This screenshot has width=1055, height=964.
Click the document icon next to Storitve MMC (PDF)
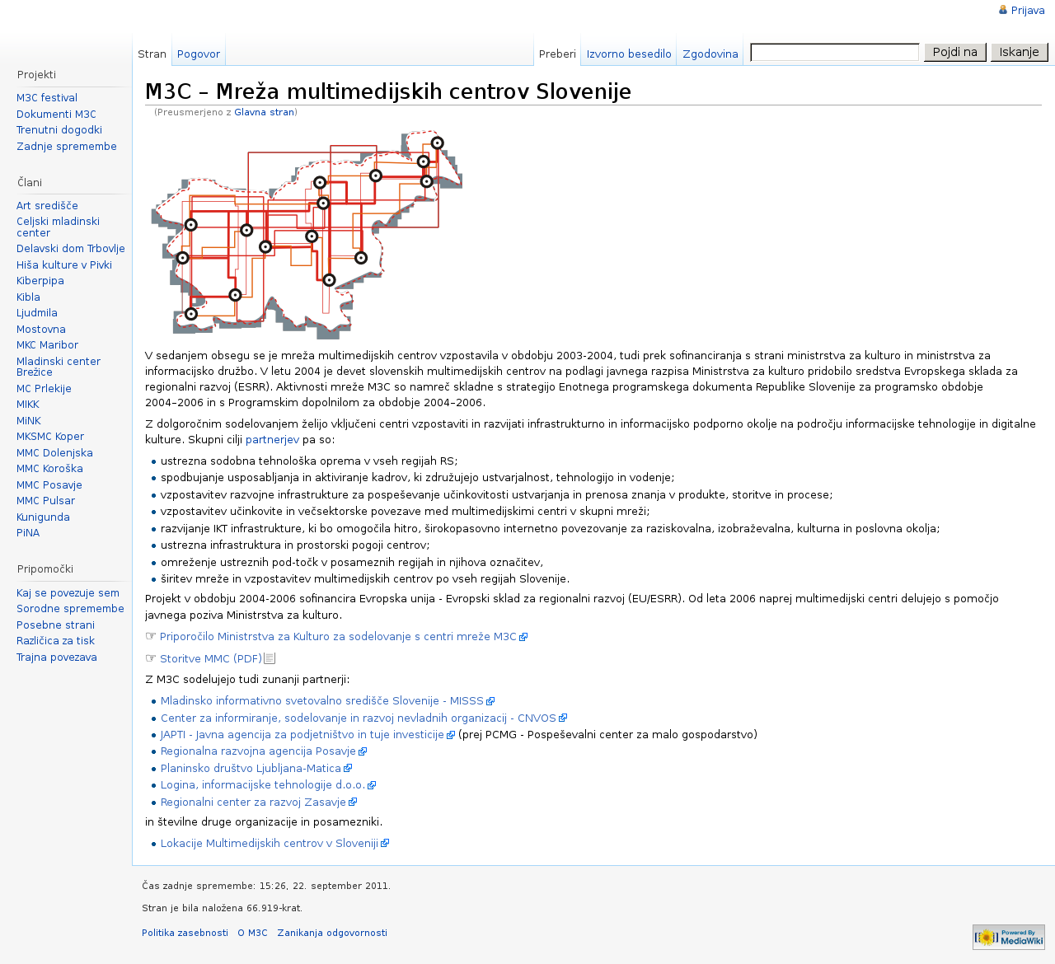coord(270,658)
